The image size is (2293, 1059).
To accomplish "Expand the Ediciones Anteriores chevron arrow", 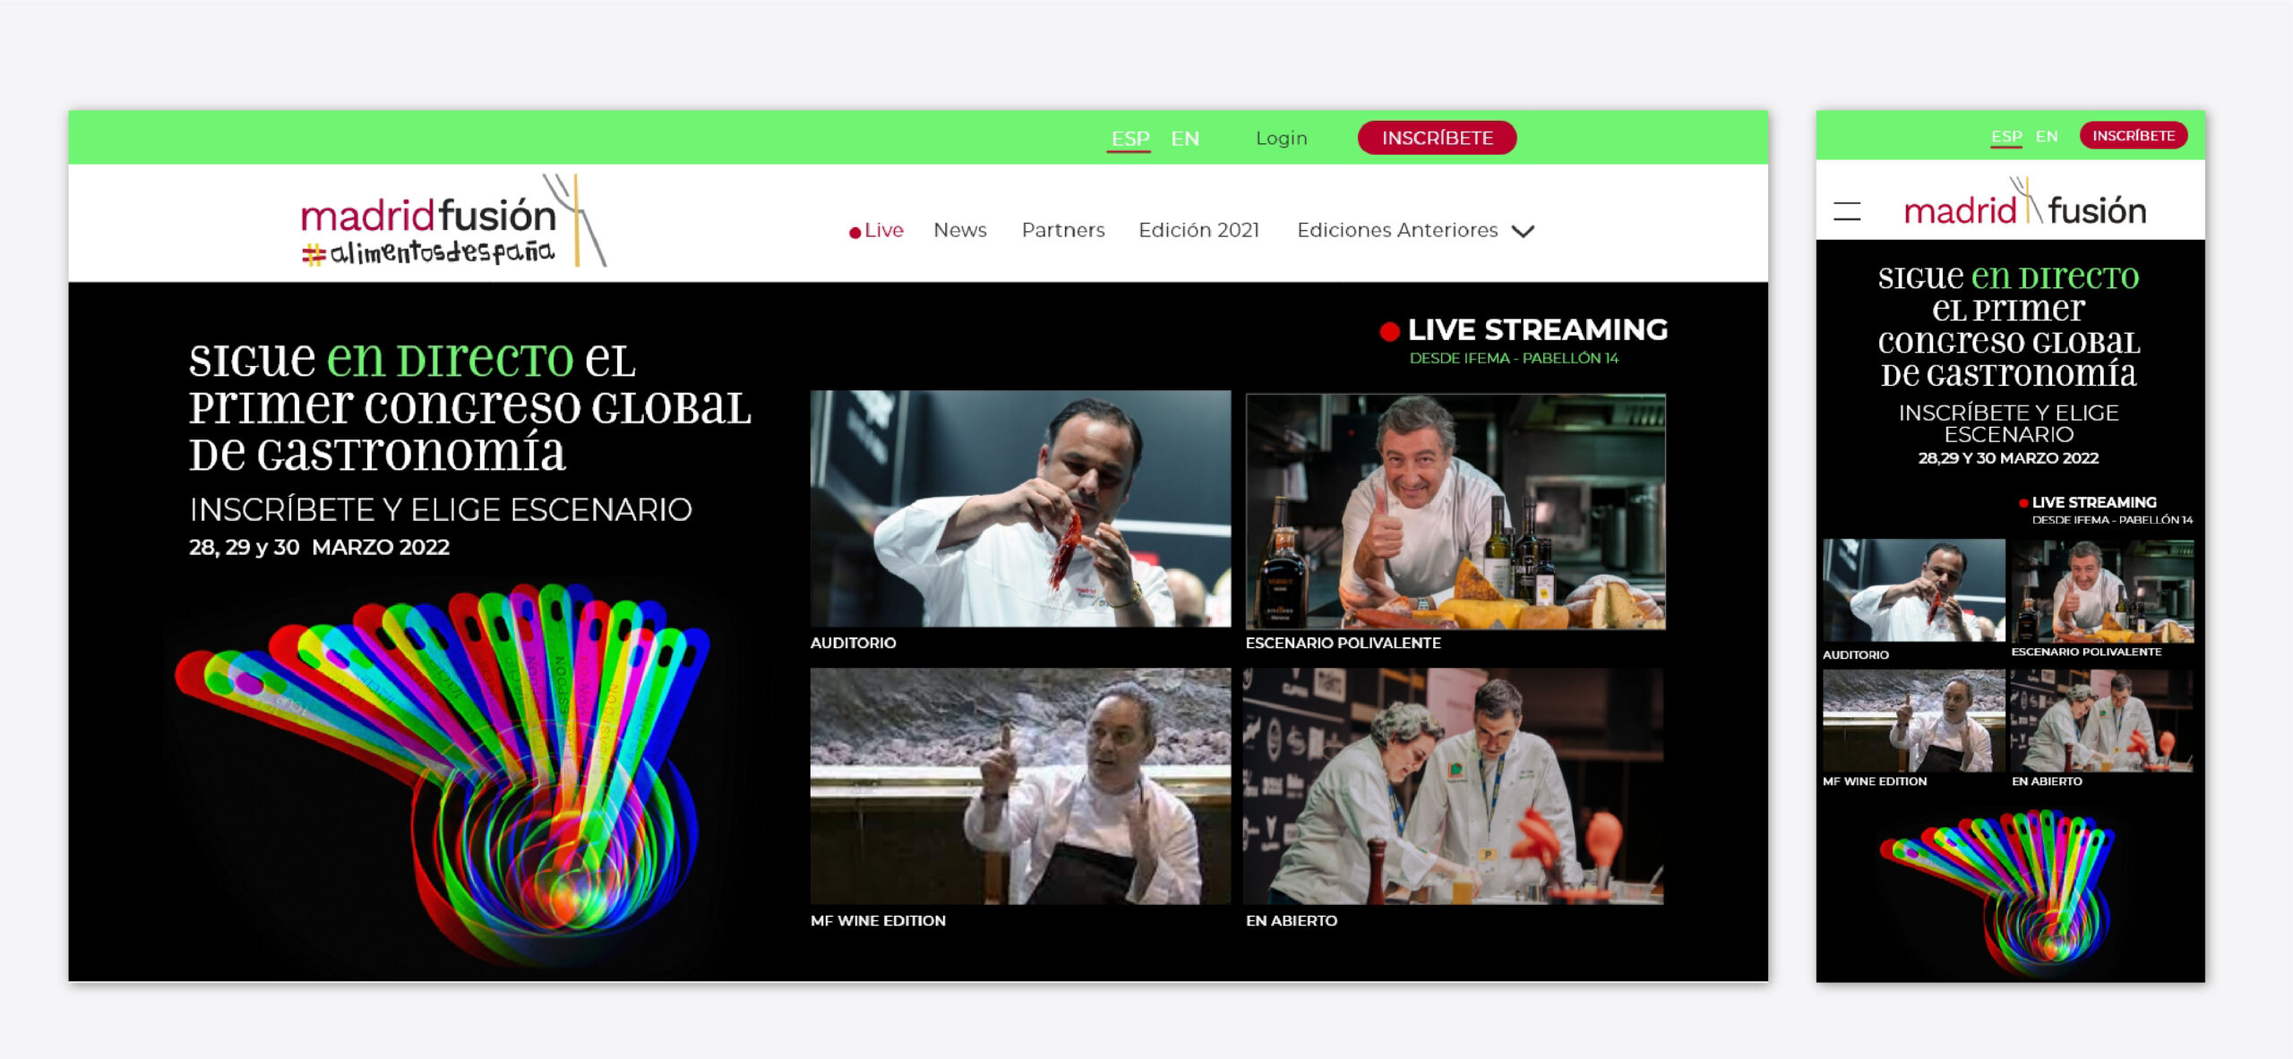I will [1523, 231].
